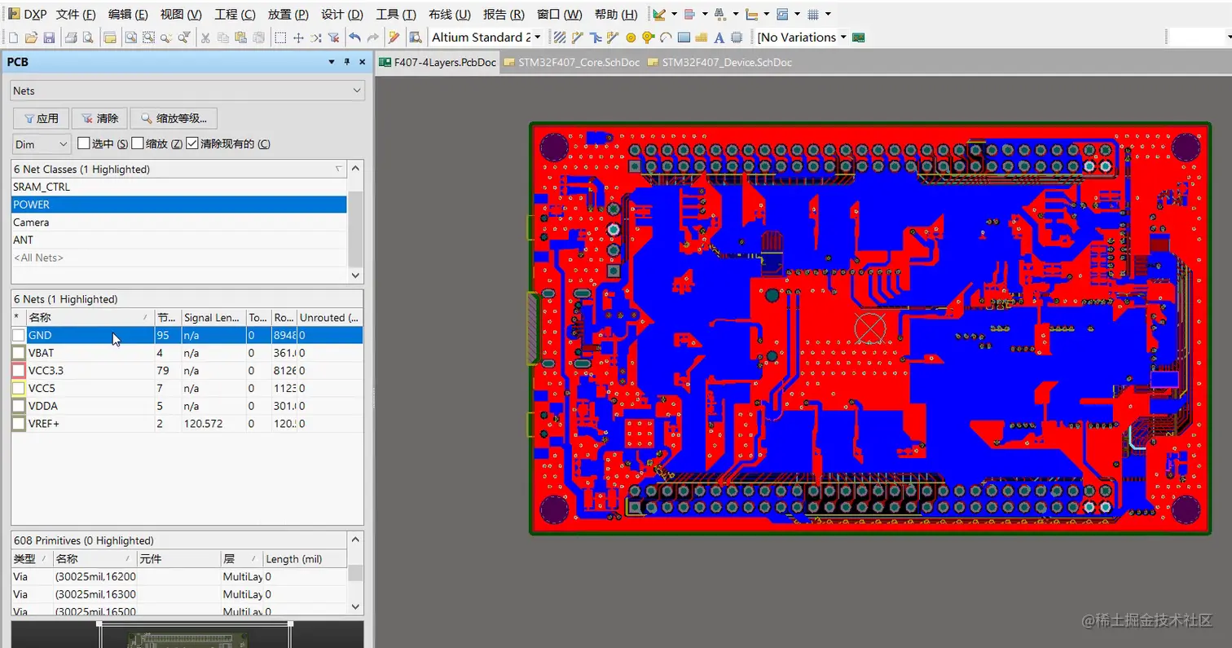Screen dimensions: 1232x648
Task: Expand the alignment tool dropdown arrow
Action: pos(705,15)
